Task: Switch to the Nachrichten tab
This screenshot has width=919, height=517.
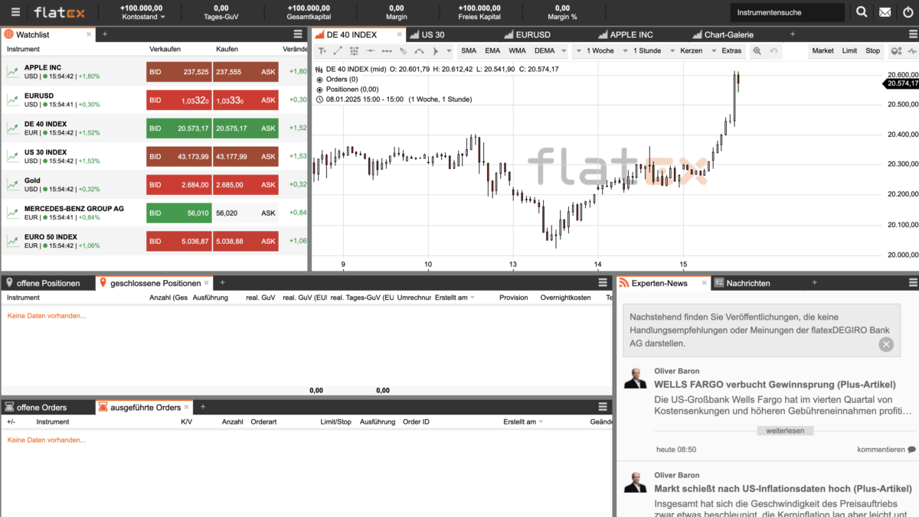Action: pos(747,282)
